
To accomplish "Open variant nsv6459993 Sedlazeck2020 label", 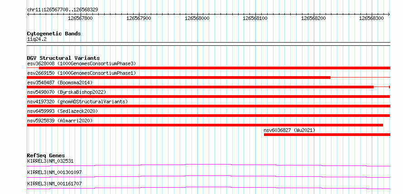I will [x=62, y=111].
